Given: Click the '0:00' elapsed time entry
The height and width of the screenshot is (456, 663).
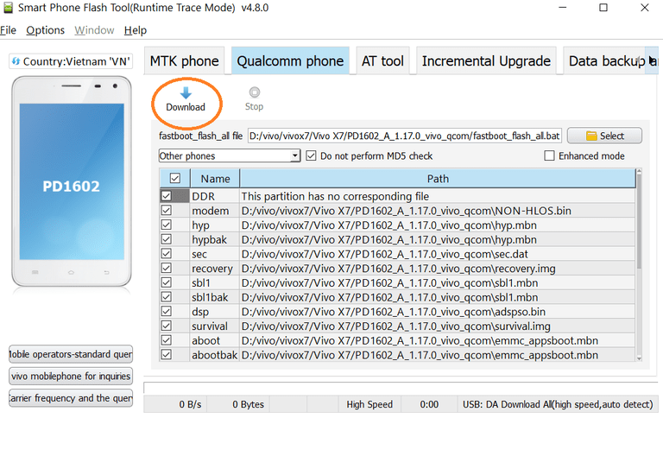Looking at the screenshot, I should click(x=429, y=404).
